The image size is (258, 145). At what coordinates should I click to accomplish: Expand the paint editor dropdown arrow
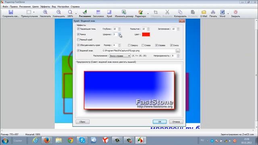(x=148, y=13)
